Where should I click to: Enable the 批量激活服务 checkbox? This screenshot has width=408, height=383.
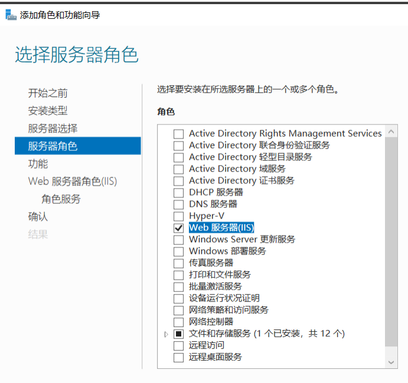[178, 287]
